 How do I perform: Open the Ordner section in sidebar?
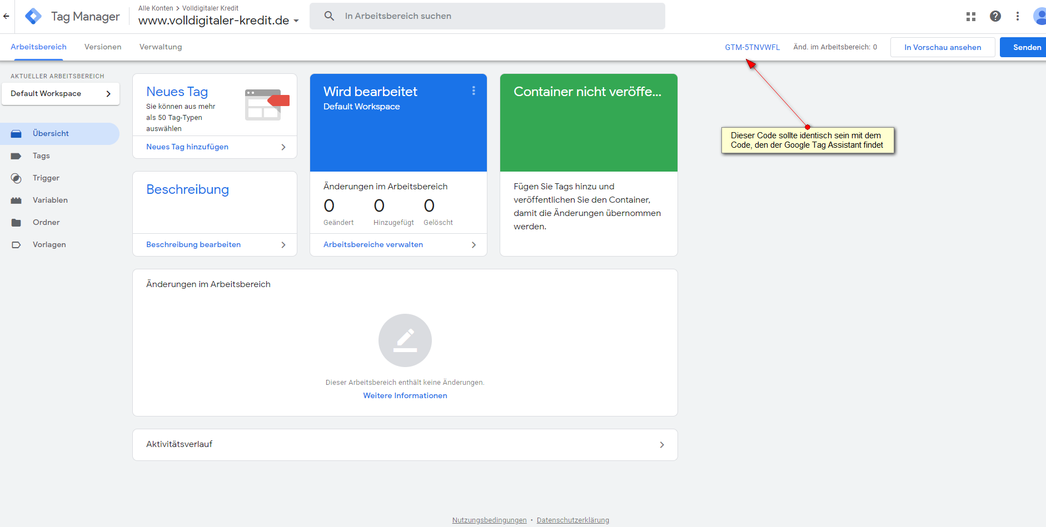tap(46, 222)
